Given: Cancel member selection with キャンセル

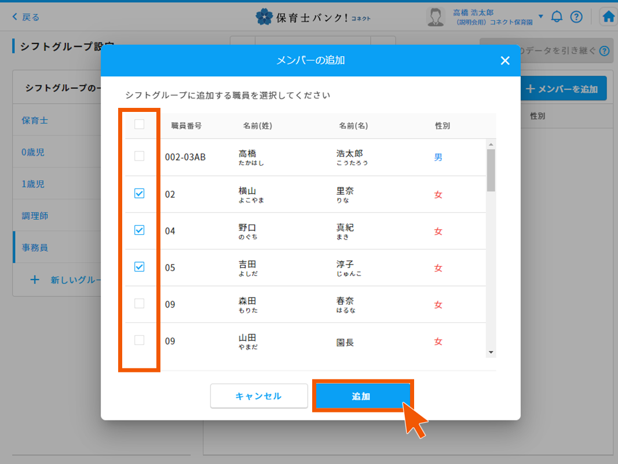Looking at the screenshot, I should tap(258, 396).
